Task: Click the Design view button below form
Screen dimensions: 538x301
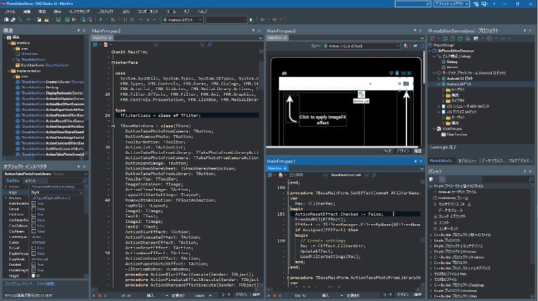Action: tap(403, 150)
